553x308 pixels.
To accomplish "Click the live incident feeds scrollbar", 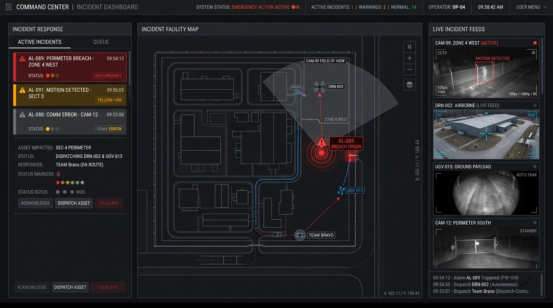I will [542, 66].
